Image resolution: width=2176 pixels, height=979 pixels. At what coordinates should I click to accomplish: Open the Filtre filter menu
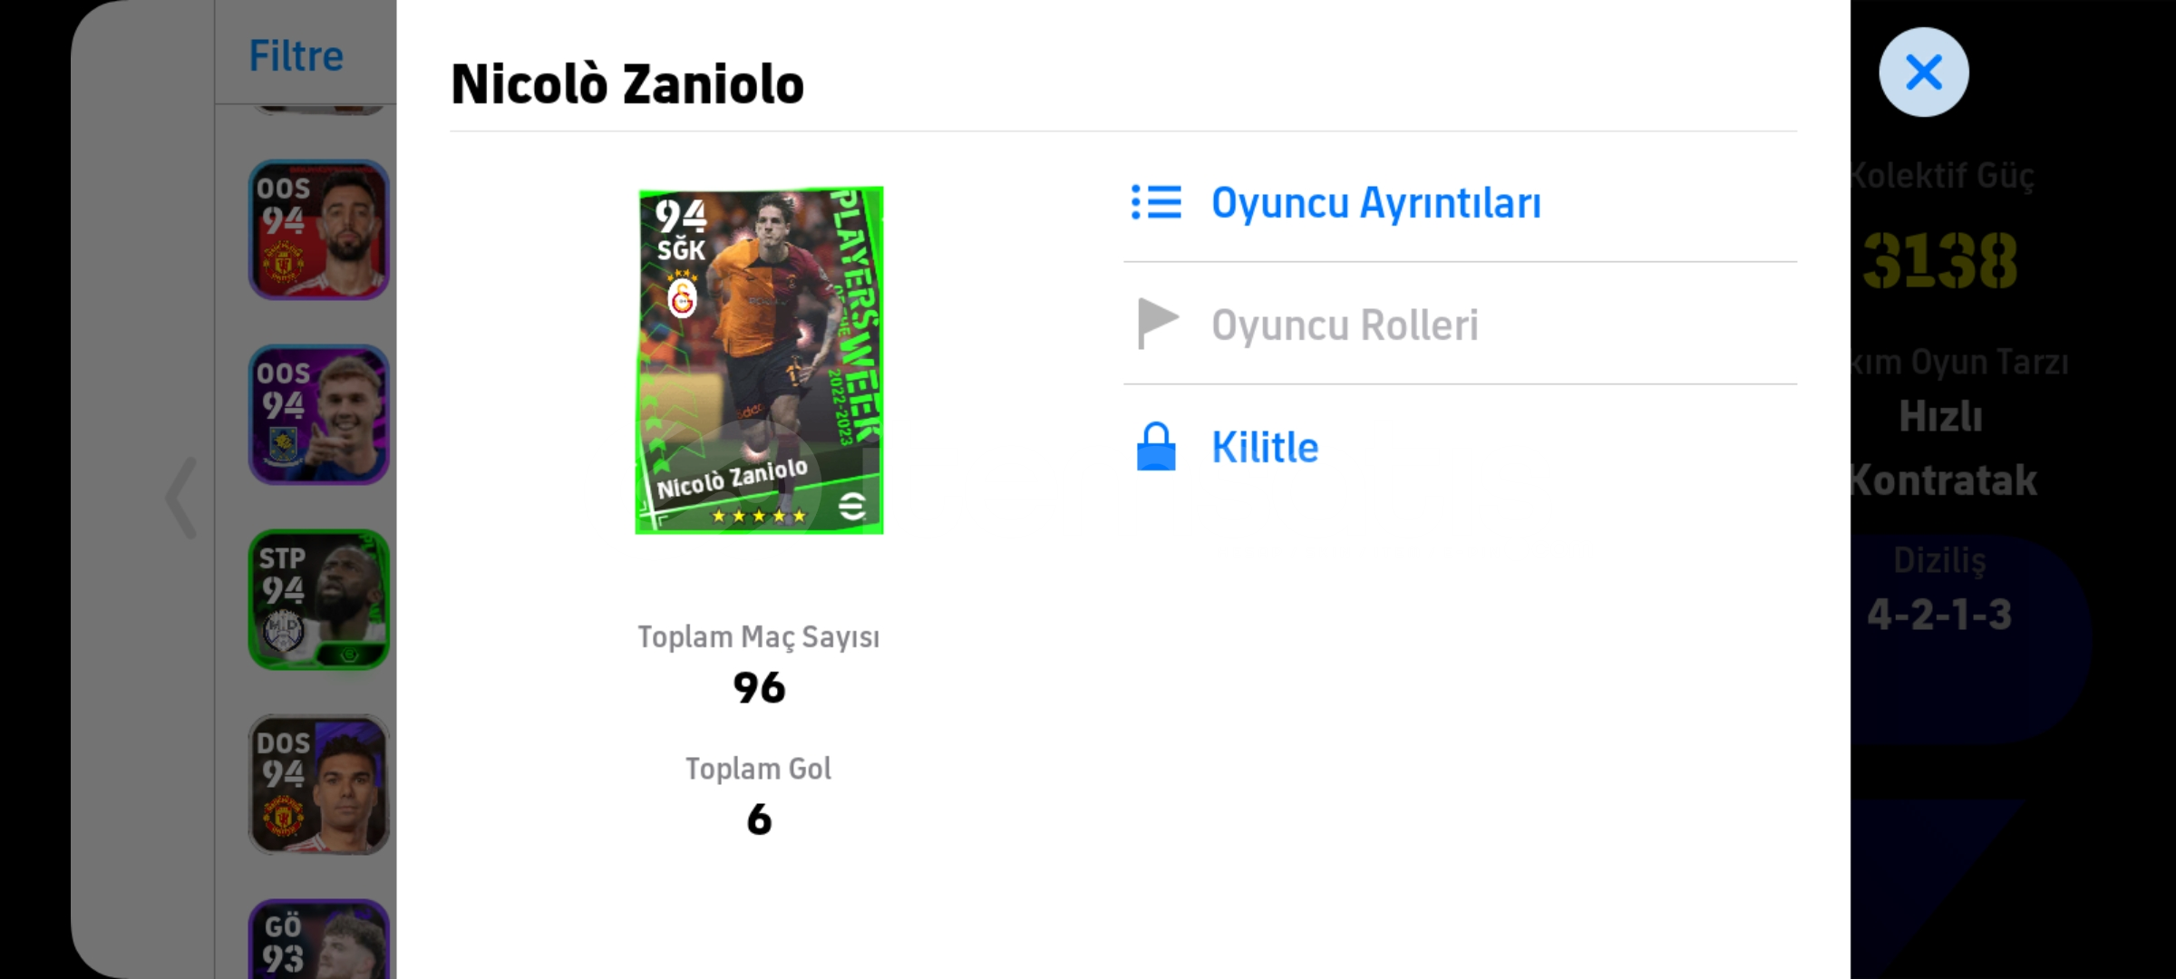point(296,55)
